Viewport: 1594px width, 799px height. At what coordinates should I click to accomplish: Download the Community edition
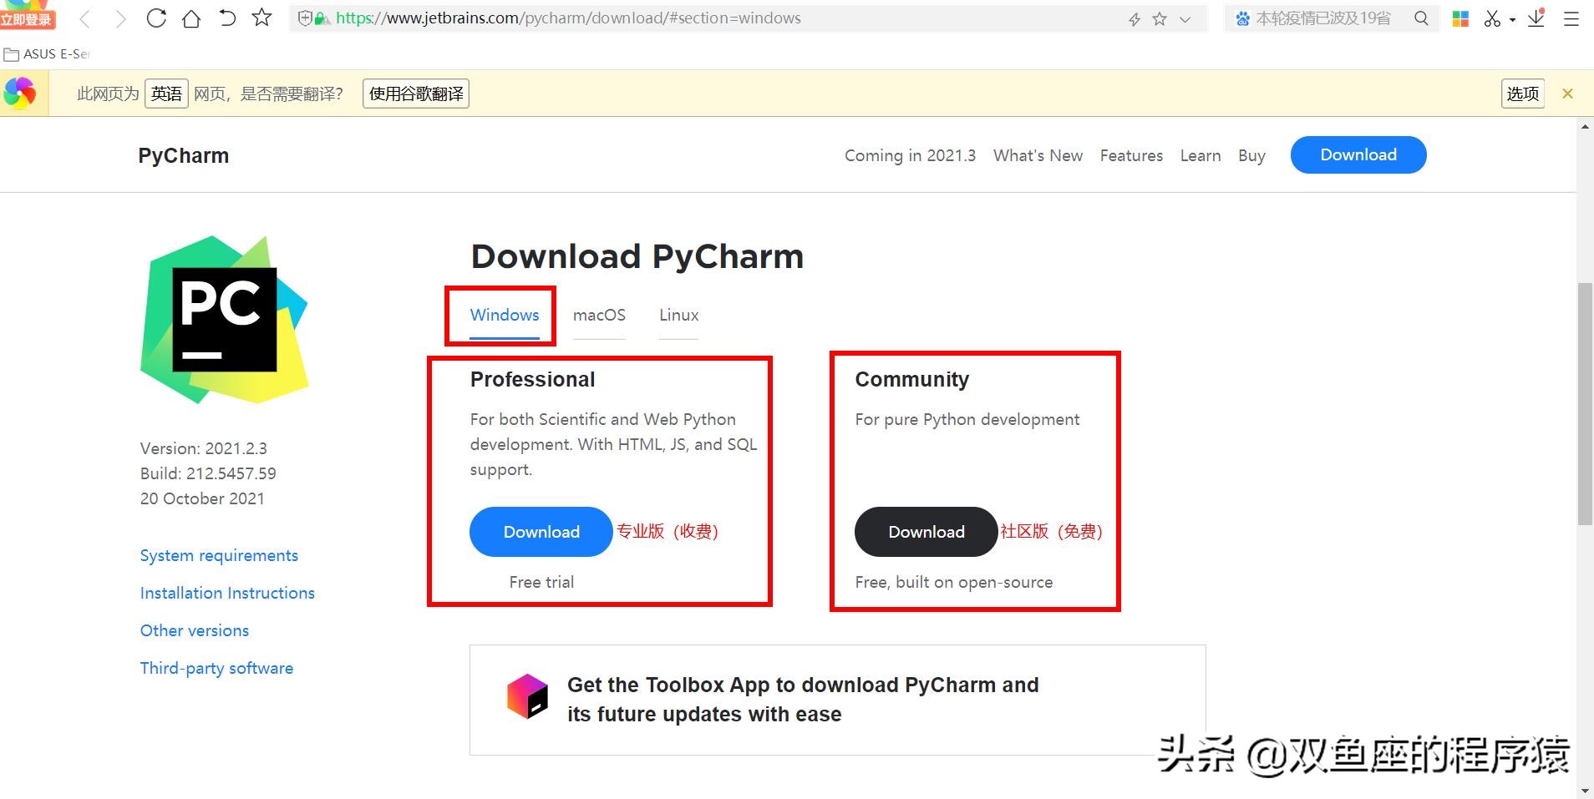926,532
